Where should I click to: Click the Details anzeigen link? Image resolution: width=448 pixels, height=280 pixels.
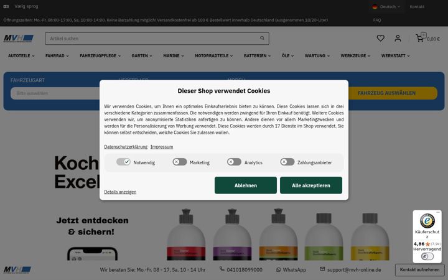click(x=120, y=192)
